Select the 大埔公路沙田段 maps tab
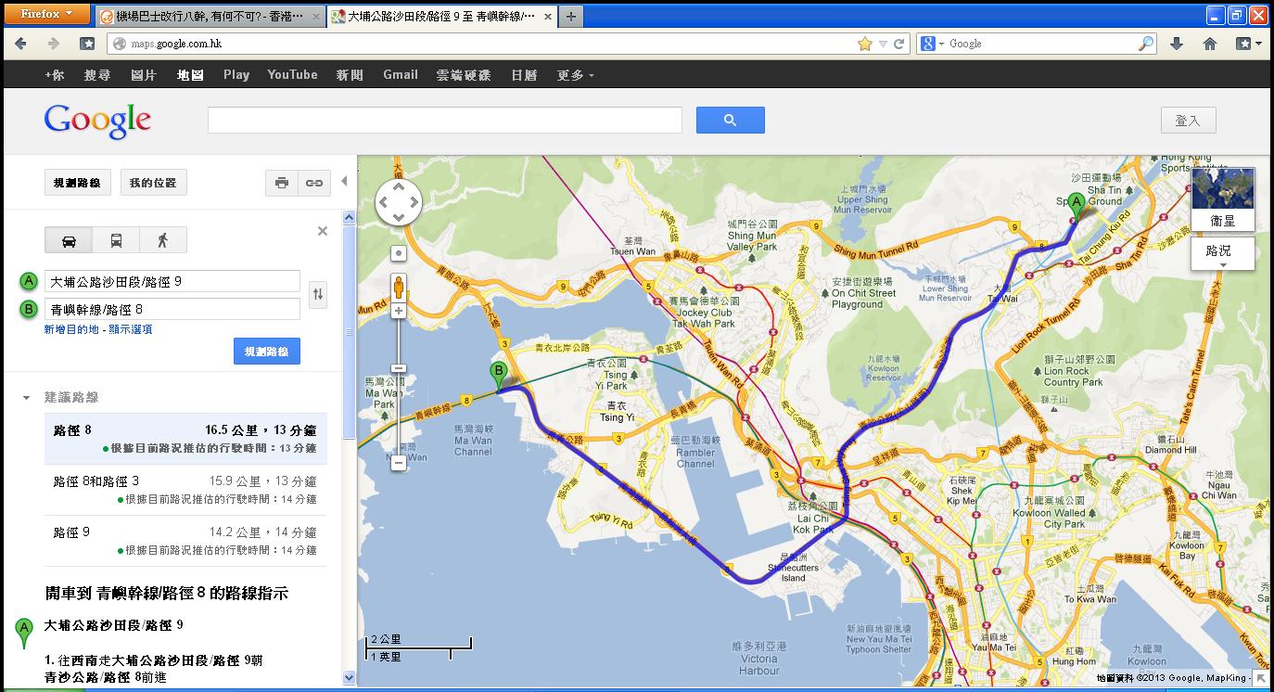Viewport: 1274px width, 692px height. point(442,17)
